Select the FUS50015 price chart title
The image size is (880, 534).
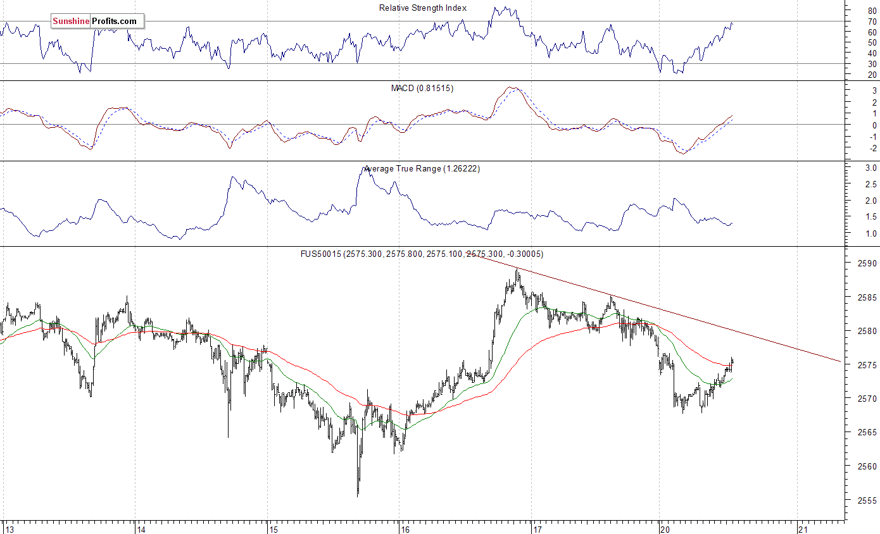coord(422,254)
